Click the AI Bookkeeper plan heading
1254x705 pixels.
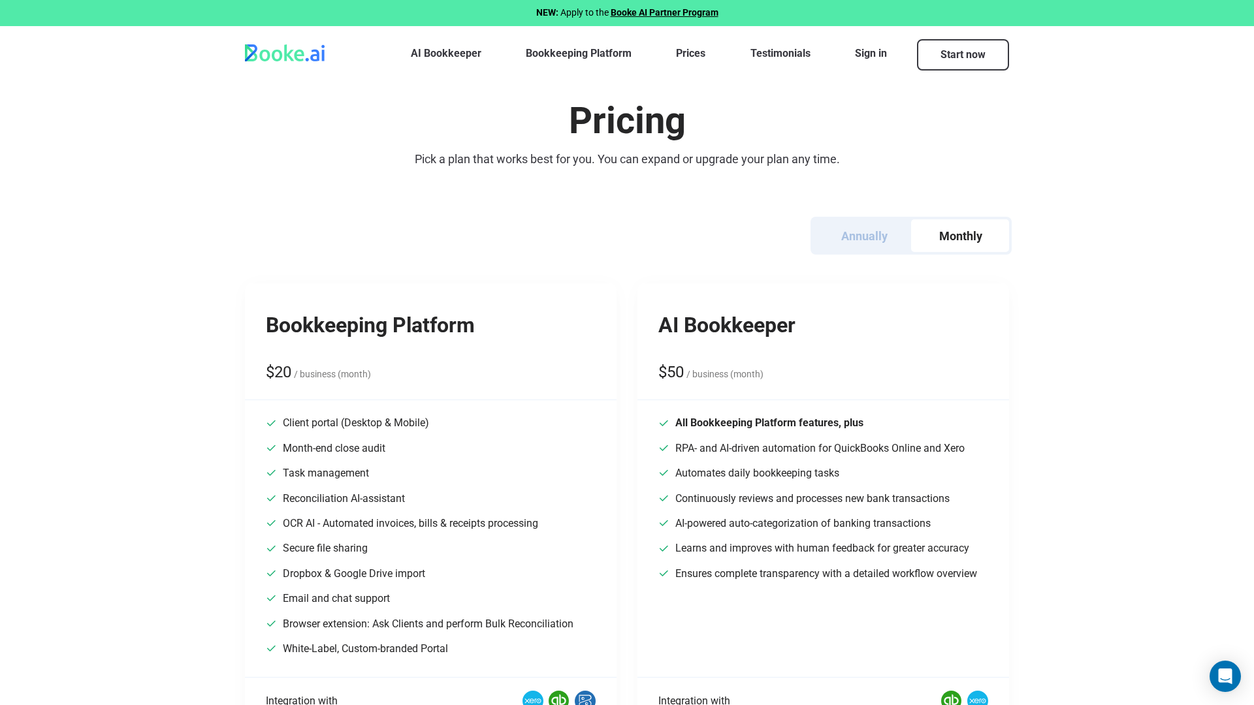[726, 325]
